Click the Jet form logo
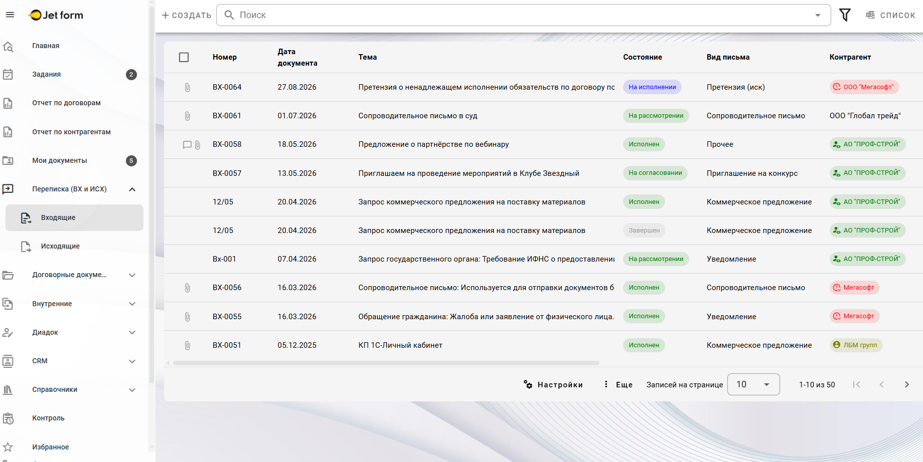The image size is (923, 462). tap(56, 15)
